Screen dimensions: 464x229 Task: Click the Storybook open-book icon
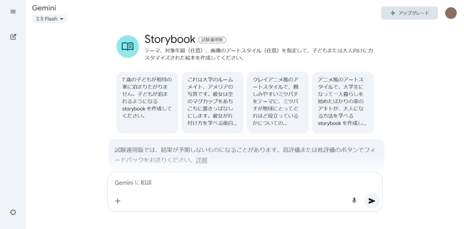pos(127,47)
